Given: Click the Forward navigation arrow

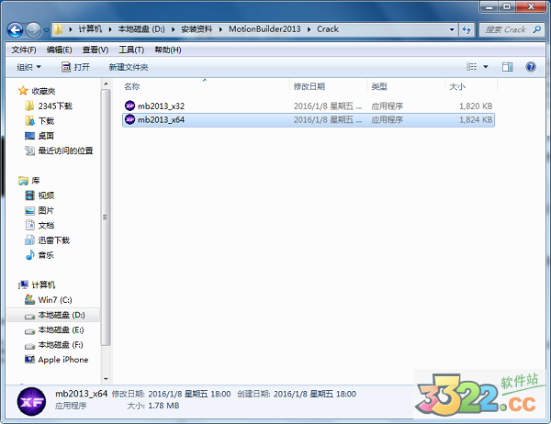Looking at the screenshot, I should [33, 30].
